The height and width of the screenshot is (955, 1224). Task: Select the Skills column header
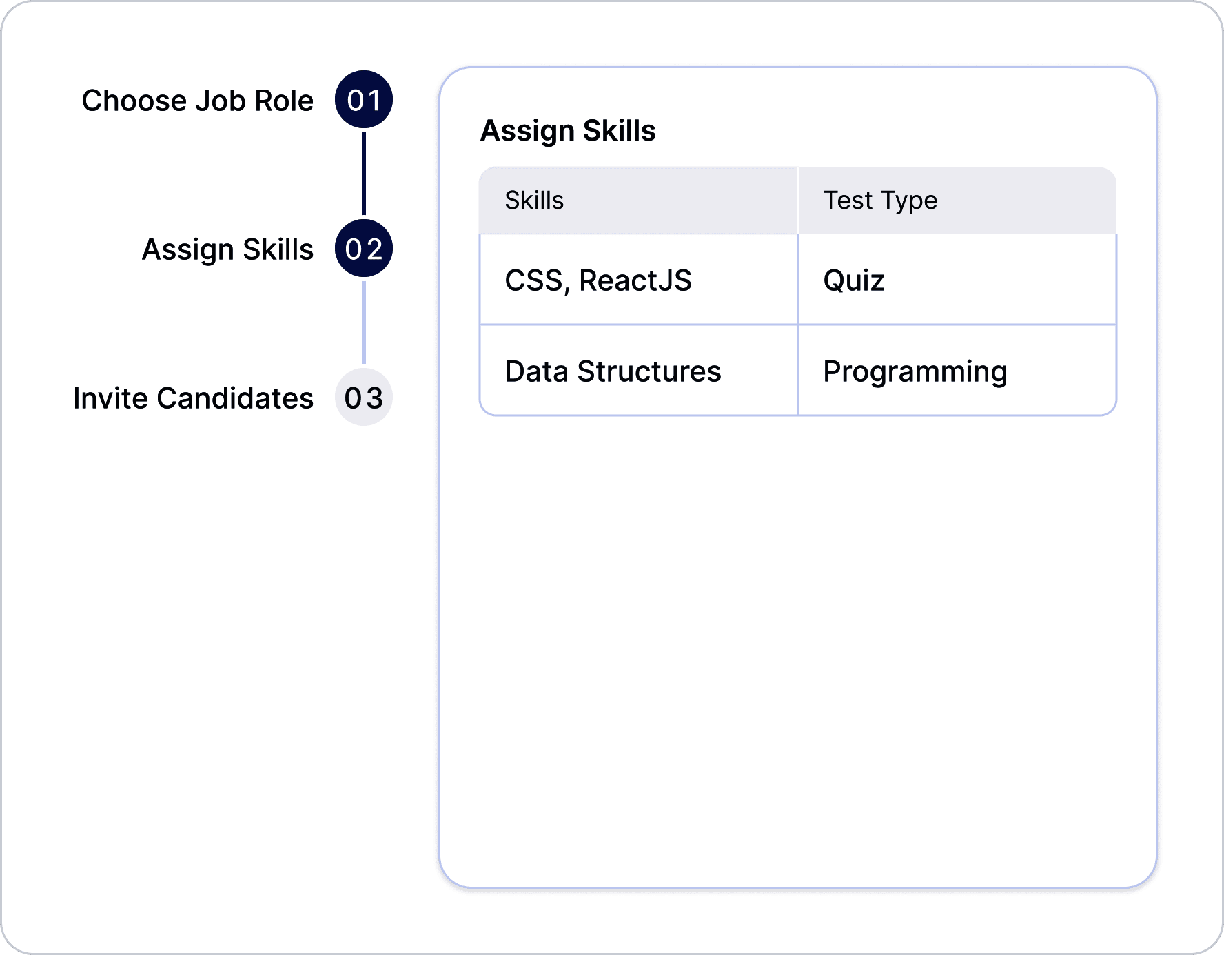[533, 200]
